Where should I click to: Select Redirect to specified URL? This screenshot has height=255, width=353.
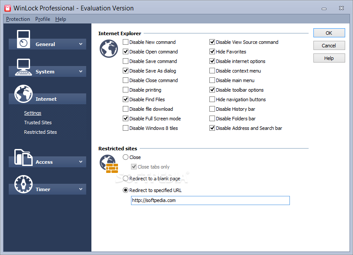click(x=126, y=190)
